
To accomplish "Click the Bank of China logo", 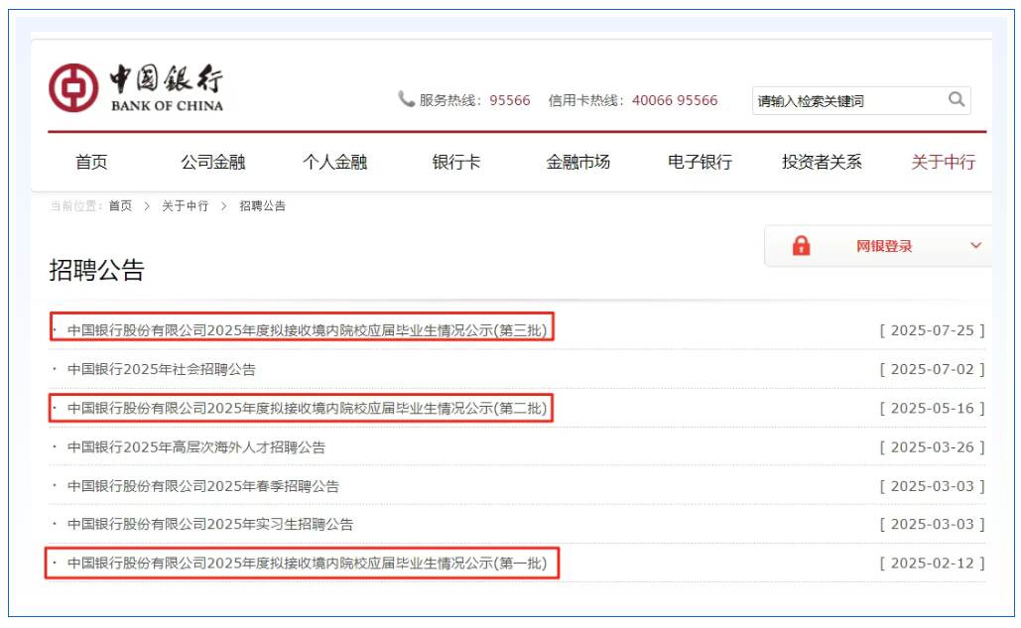I will (x=136, y=88).
